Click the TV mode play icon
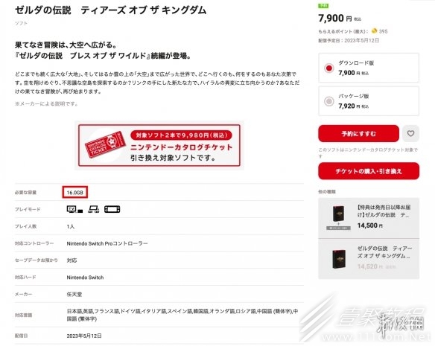Screen dimensions: 435x346 click(x=75, y=209)
